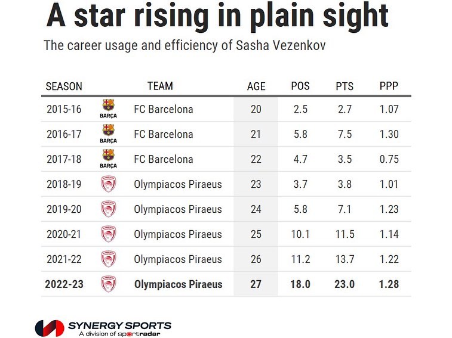Screen dimensions: 452x338
Task: Click the AGE column header
Action: point(256,86)
